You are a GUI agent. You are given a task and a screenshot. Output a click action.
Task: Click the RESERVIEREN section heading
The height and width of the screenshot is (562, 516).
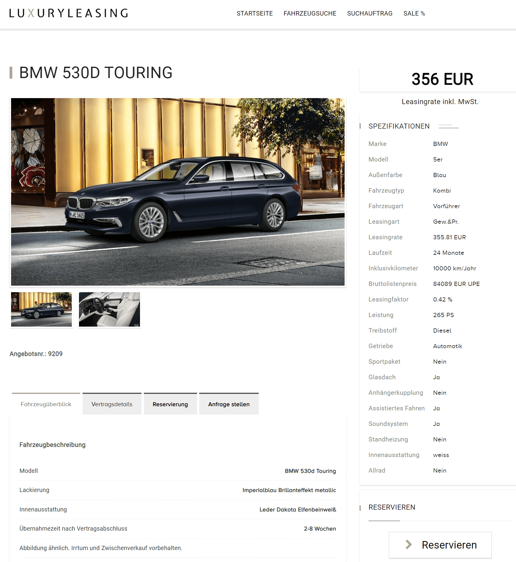click(392, 507)
